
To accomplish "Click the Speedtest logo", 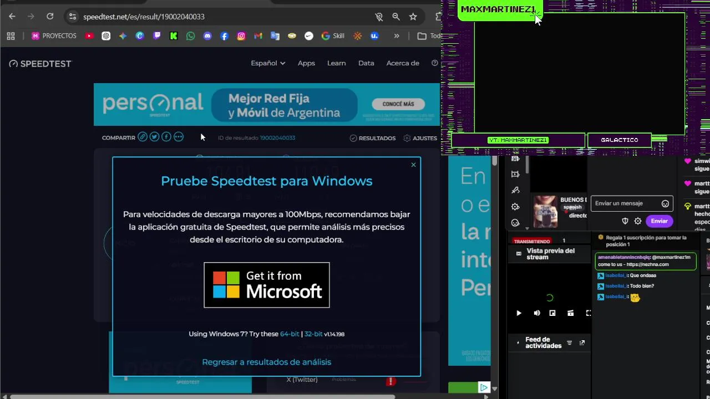I will coord(40,64).
